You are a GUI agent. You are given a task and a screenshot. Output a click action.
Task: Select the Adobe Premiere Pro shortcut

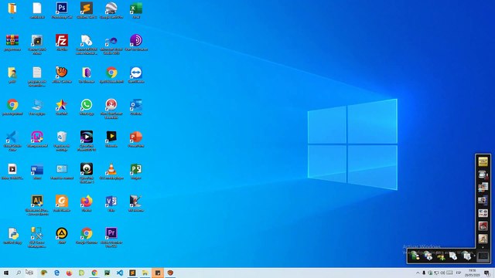tap(111, 237)
